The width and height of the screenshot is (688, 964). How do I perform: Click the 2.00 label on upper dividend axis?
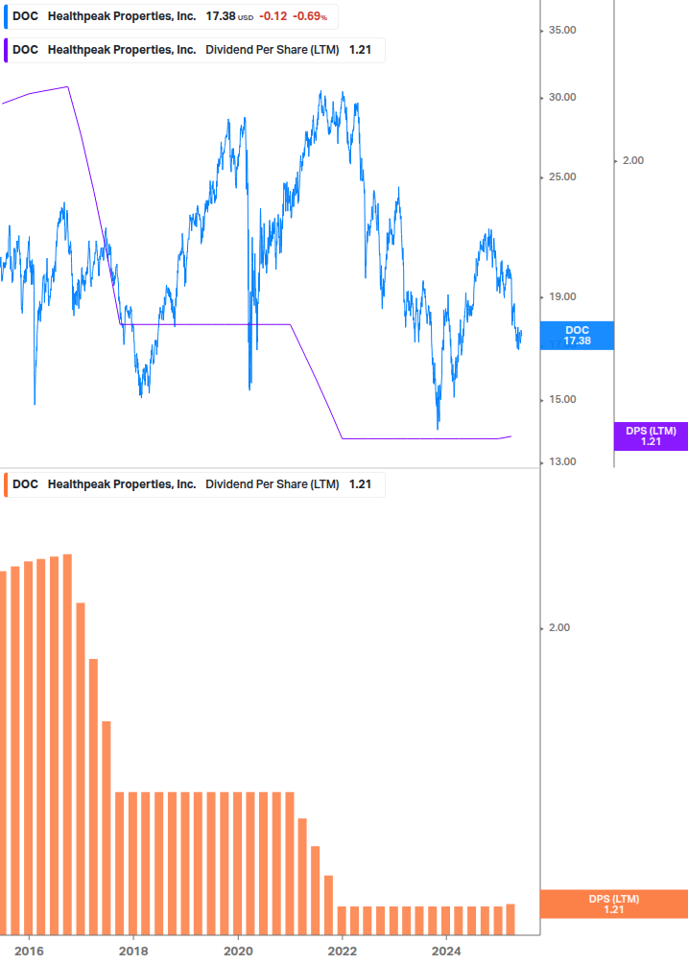click(633, 160)
